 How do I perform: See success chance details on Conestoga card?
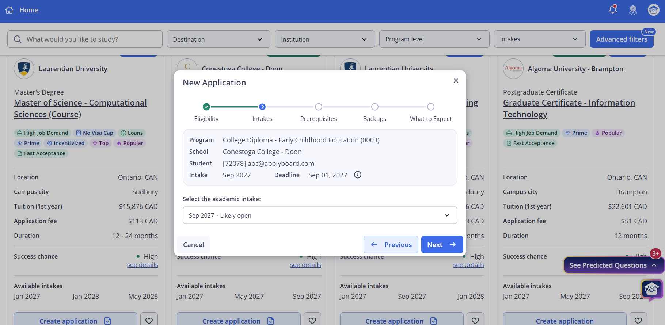pos(305,265)
